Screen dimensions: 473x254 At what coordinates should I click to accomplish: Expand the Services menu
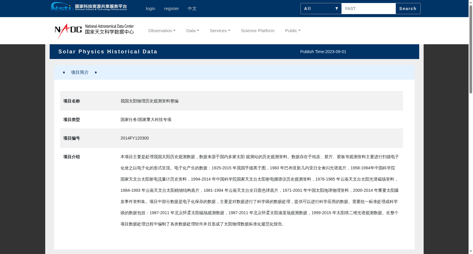(x=220, y=31)
